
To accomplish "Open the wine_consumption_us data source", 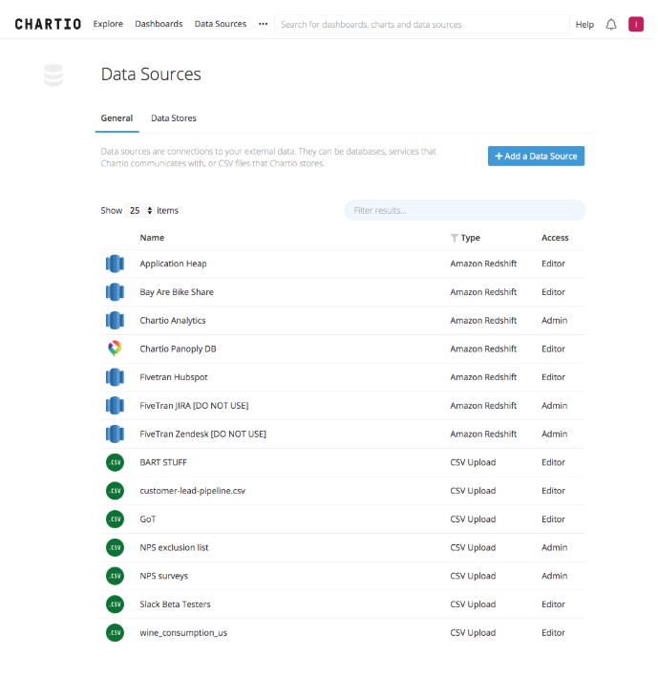I will coord(183,633).
